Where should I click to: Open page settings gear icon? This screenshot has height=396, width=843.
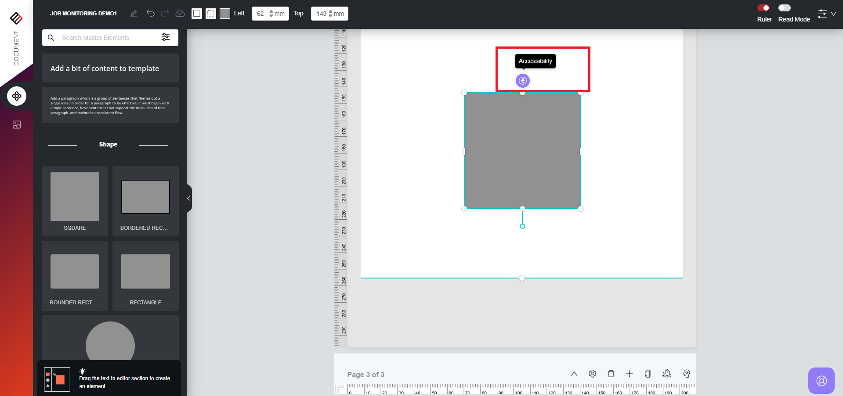coord(592,374)
